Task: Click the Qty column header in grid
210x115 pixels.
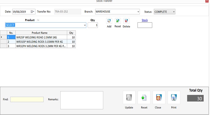Action: [71, 33]
